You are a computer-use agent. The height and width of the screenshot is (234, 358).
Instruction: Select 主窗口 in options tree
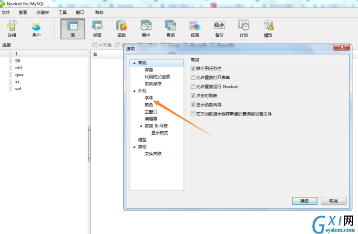[x=151, y=112]
